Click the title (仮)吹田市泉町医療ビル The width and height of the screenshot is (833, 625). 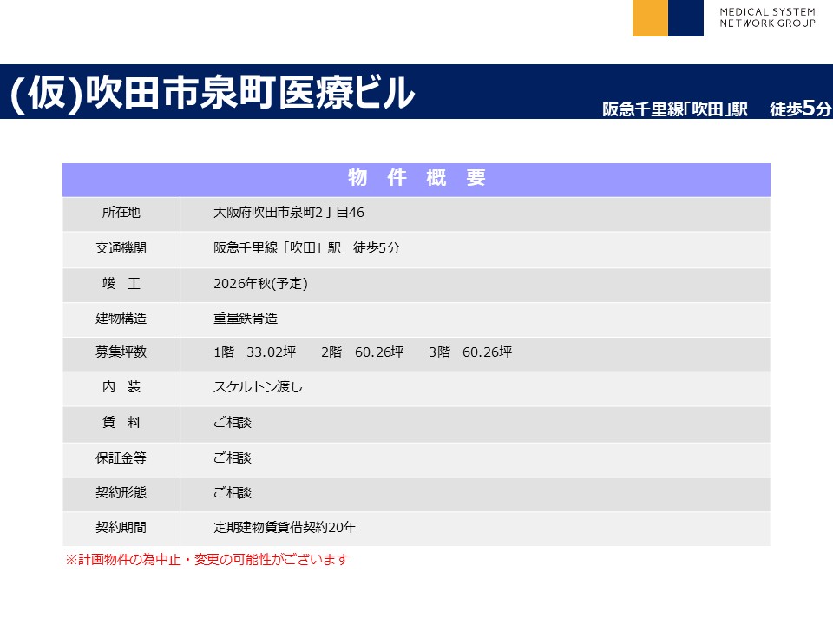click(212, 93)
